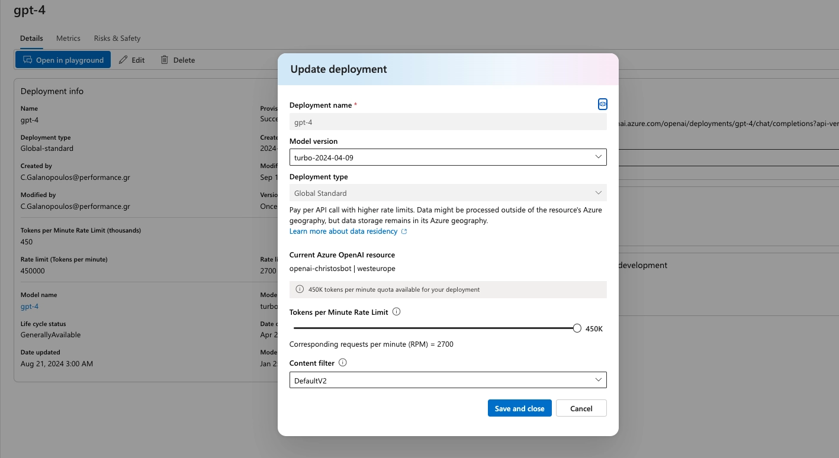Click Open in playground button
839x458 pixels.
[63, 60]
